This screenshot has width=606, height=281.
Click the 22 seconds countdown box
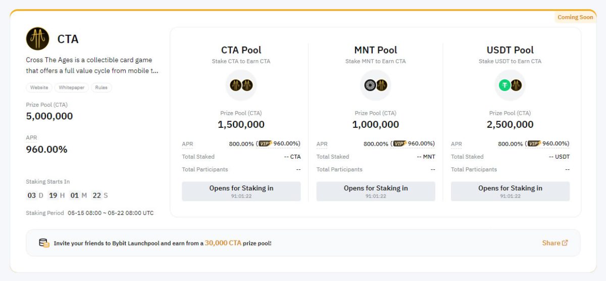pos(97,196)
